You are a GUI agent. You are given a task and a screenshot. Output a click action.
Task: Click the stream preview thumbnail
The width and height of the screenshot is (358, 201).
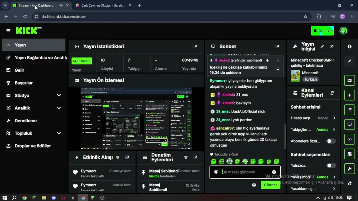(x=136, y=119)
